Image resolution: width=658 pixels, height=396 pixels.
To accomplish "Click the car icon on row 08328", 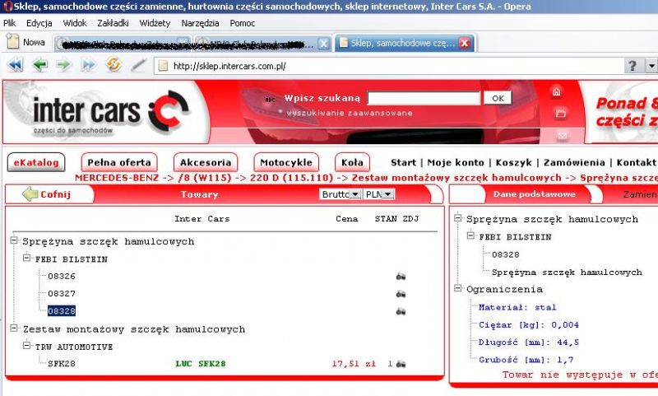I will 401,311.
